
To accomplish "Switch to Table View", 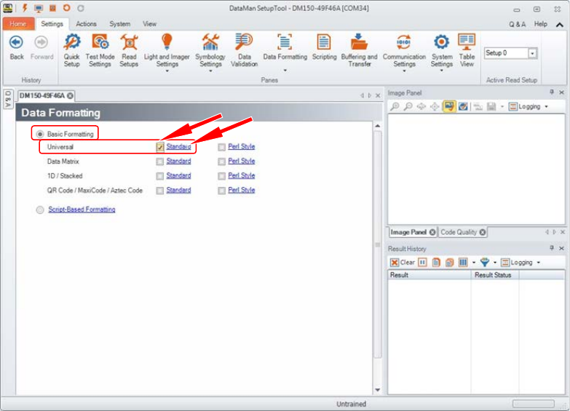I will 467,50.
